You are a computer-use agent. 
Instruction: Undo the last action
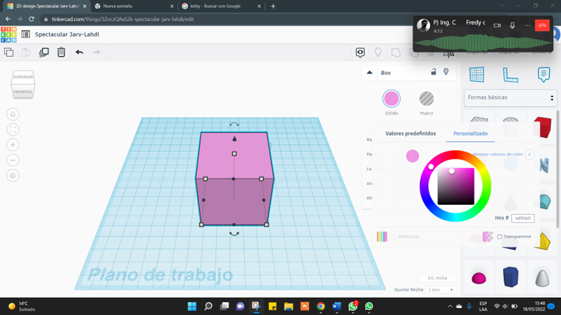coord(79,52)
